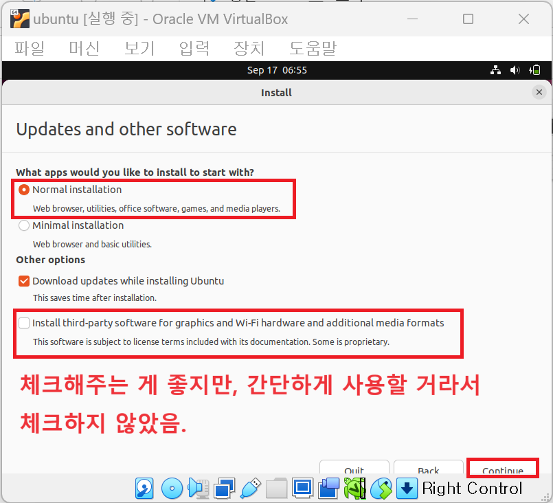Image resolution: width=553 pixels, height=503 pixels.
Task: Uncheck Download updates while installing Ubuntu
Action: (x=23, y=281)
